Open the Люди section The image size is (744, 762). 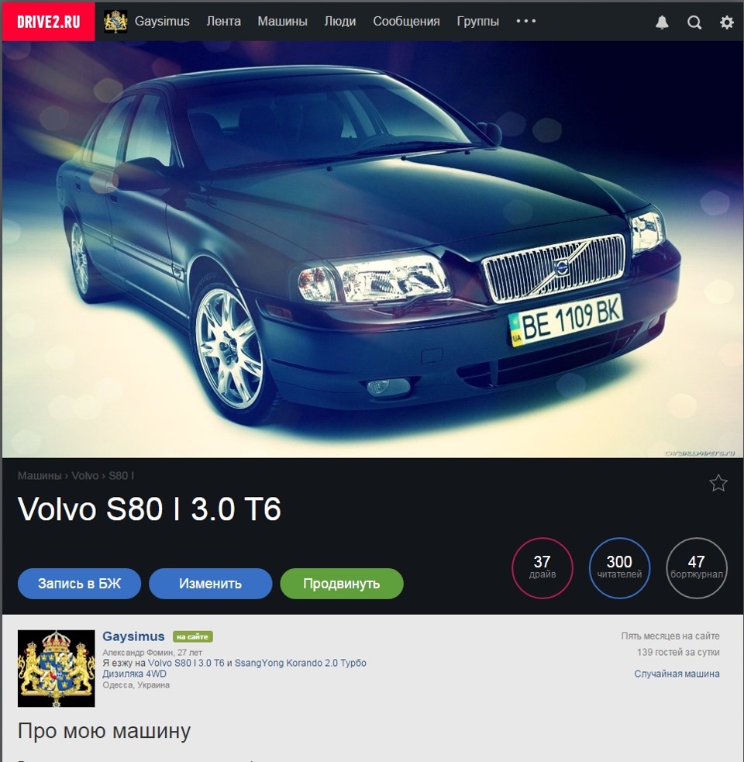click(x=340, y=22)
